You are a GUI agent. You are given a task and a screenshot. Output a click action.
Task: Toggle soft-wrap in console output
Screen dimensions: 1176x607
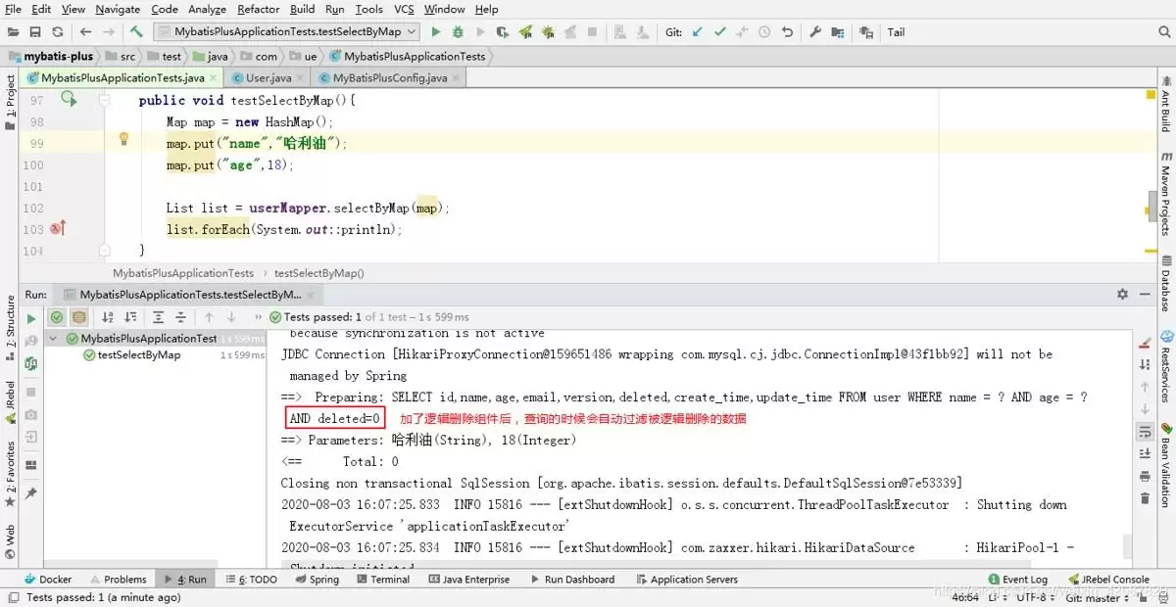[x=1144, y=432]
